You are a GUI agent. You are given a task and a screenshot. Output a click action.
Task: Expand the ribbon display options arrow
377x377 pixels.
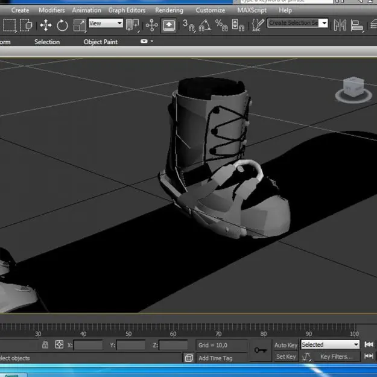coord(152,42)
